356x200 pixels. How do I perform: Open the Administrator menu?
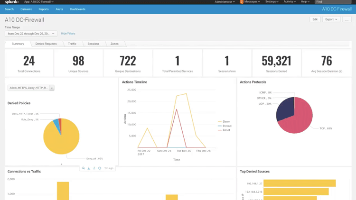(225, 1)
